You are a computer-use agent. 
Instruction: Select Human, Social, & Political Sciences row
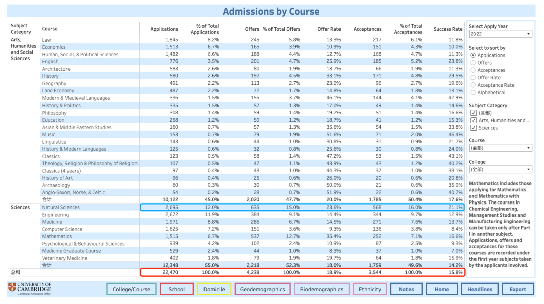click(x=80, y=54)
